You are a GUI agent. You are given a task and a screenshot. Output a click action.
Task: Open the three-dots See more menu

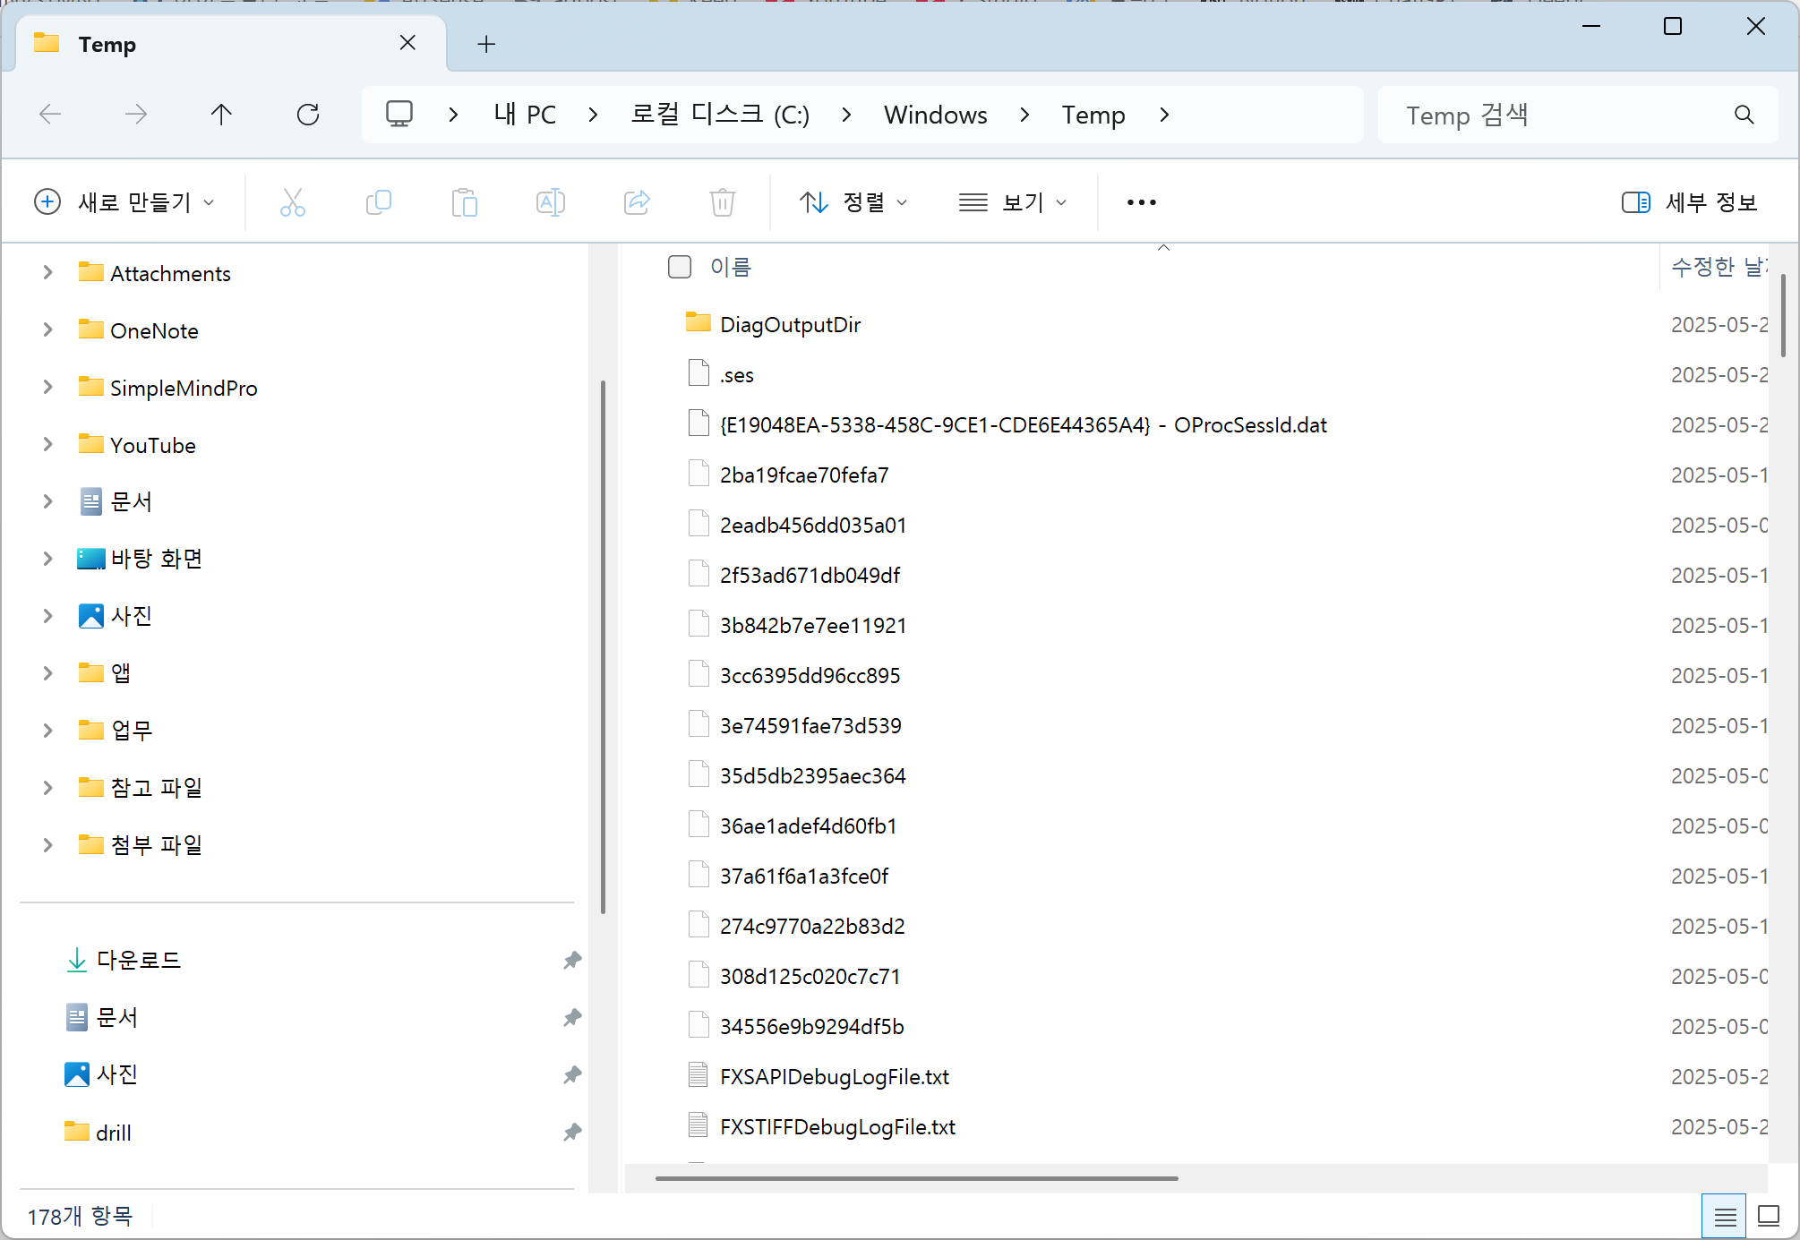[x=1141, y=202]
